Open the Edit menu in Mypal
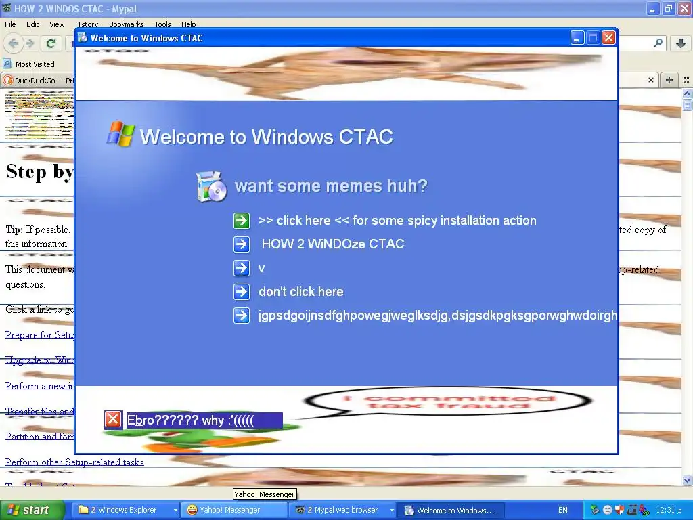Image resolution: width=693 pixels, height=520 pixels. point(32,24)
